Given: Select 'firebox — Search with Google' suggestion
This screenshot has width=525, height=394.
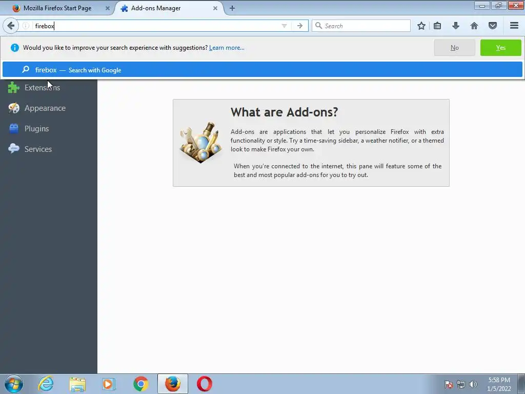Looking at the screenshot, I should [262, 70].
